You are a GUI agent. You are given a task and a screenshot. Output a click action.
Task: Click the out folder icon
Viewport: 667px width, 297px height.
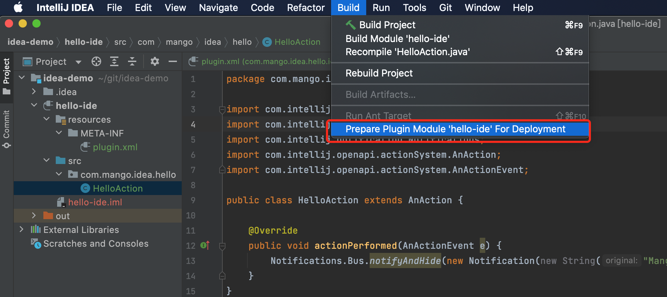48,216
